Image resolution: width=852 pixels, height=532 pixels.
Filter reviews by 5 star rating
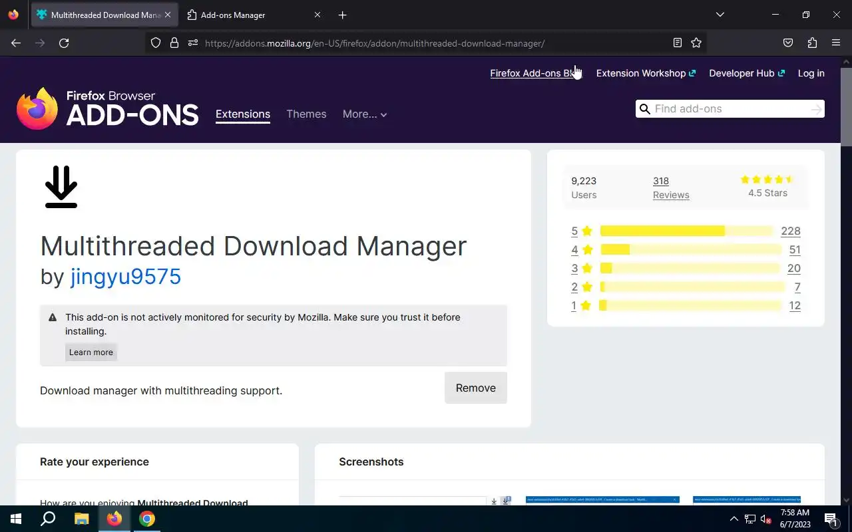(x=581, y=231)
